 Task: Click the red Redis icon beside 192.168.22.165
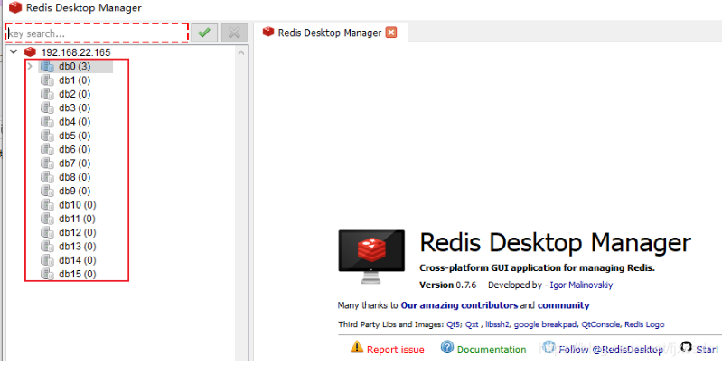point(31,52)
